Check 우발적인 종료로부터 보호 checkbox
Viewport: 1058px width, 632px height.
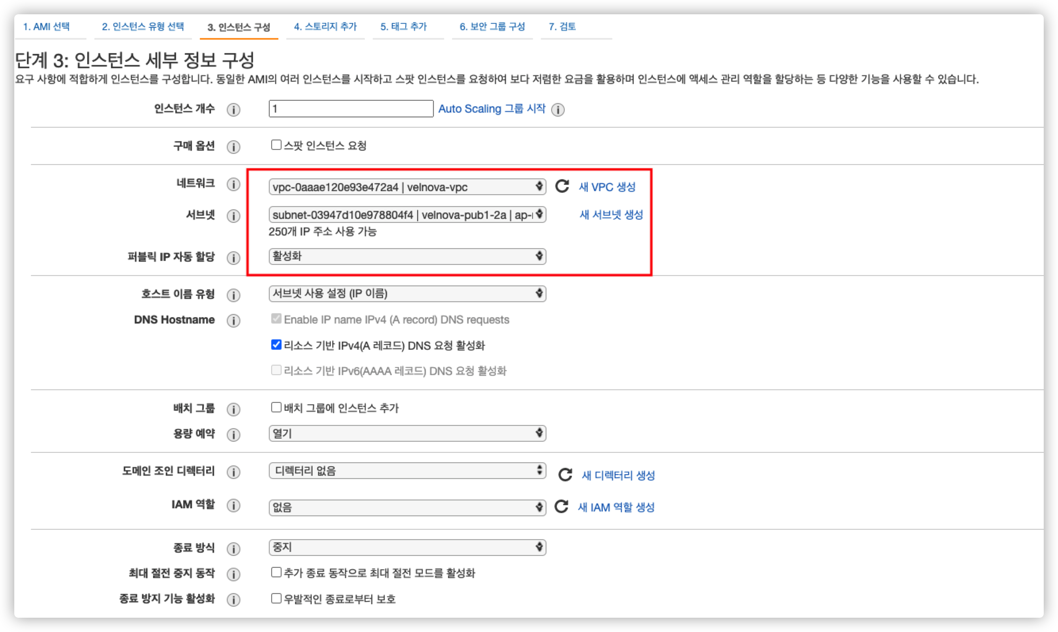click(x=276, y=598)
